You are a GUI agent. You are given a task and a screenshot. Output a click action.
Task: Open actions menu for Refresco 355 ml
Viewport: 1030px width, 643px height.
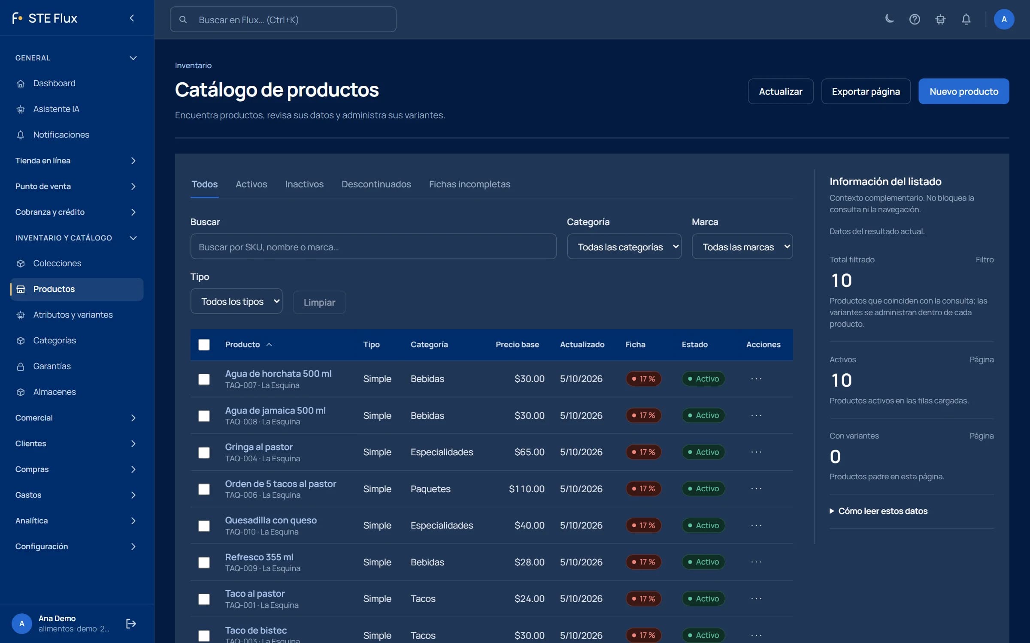coord(756,562)
